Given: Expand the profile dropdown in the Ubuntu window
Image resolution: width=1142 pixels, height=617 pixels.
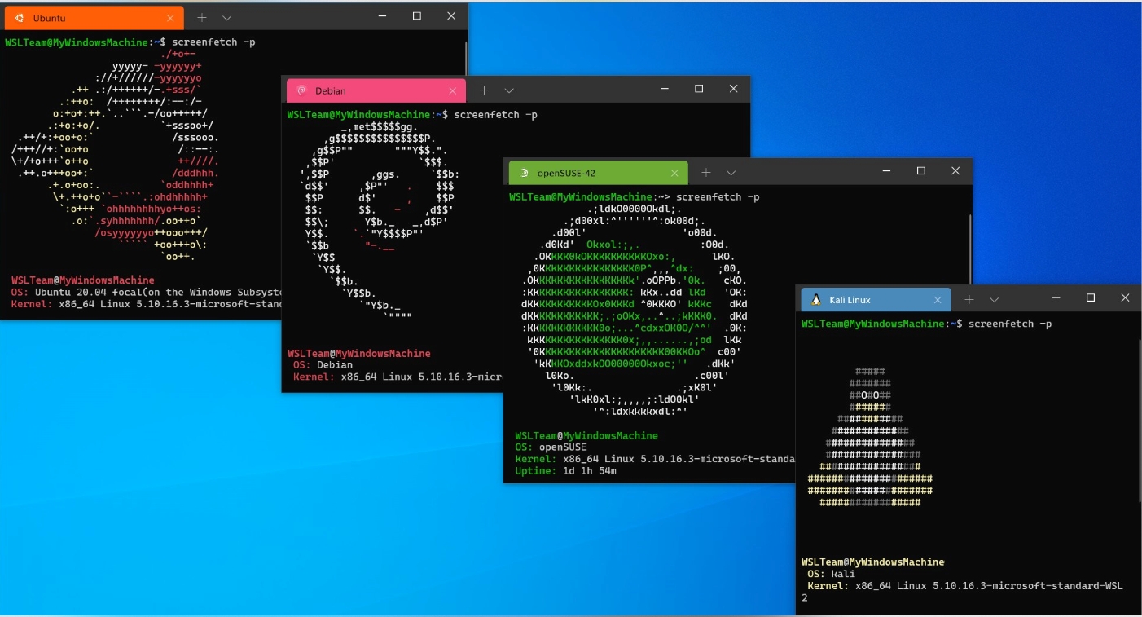Looking at the screenshot, I should pos(226,17).
